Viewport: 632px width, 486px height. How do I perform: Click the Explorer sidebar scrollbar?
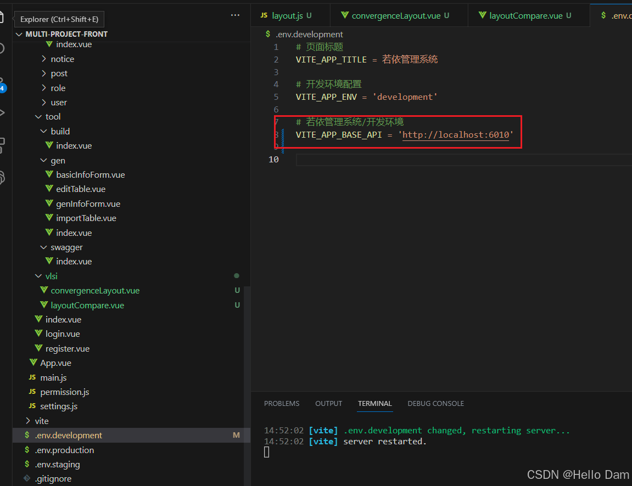click(247, 386)
